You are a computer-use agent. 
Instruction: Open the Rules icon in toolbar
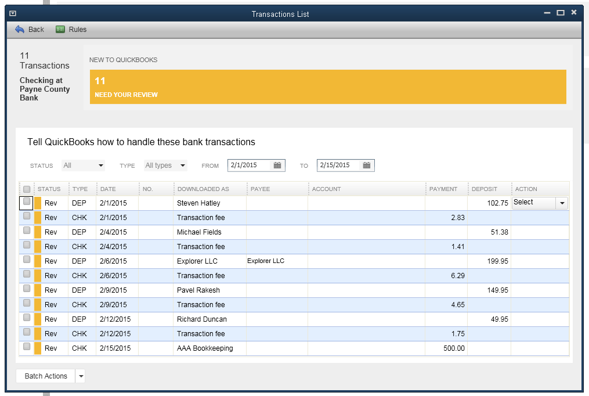(x=60, y=29)
